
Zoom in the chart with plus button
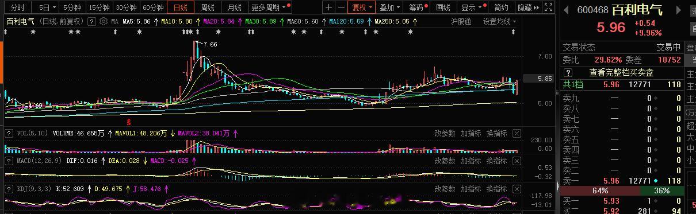[328, 7]
